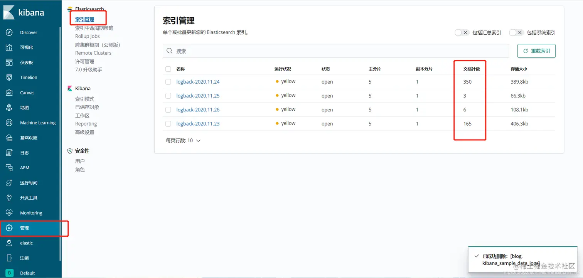This screenshot has width=583, height=278.
Task: Open logback-2020.11.25 index link
Action: [198, 96]
